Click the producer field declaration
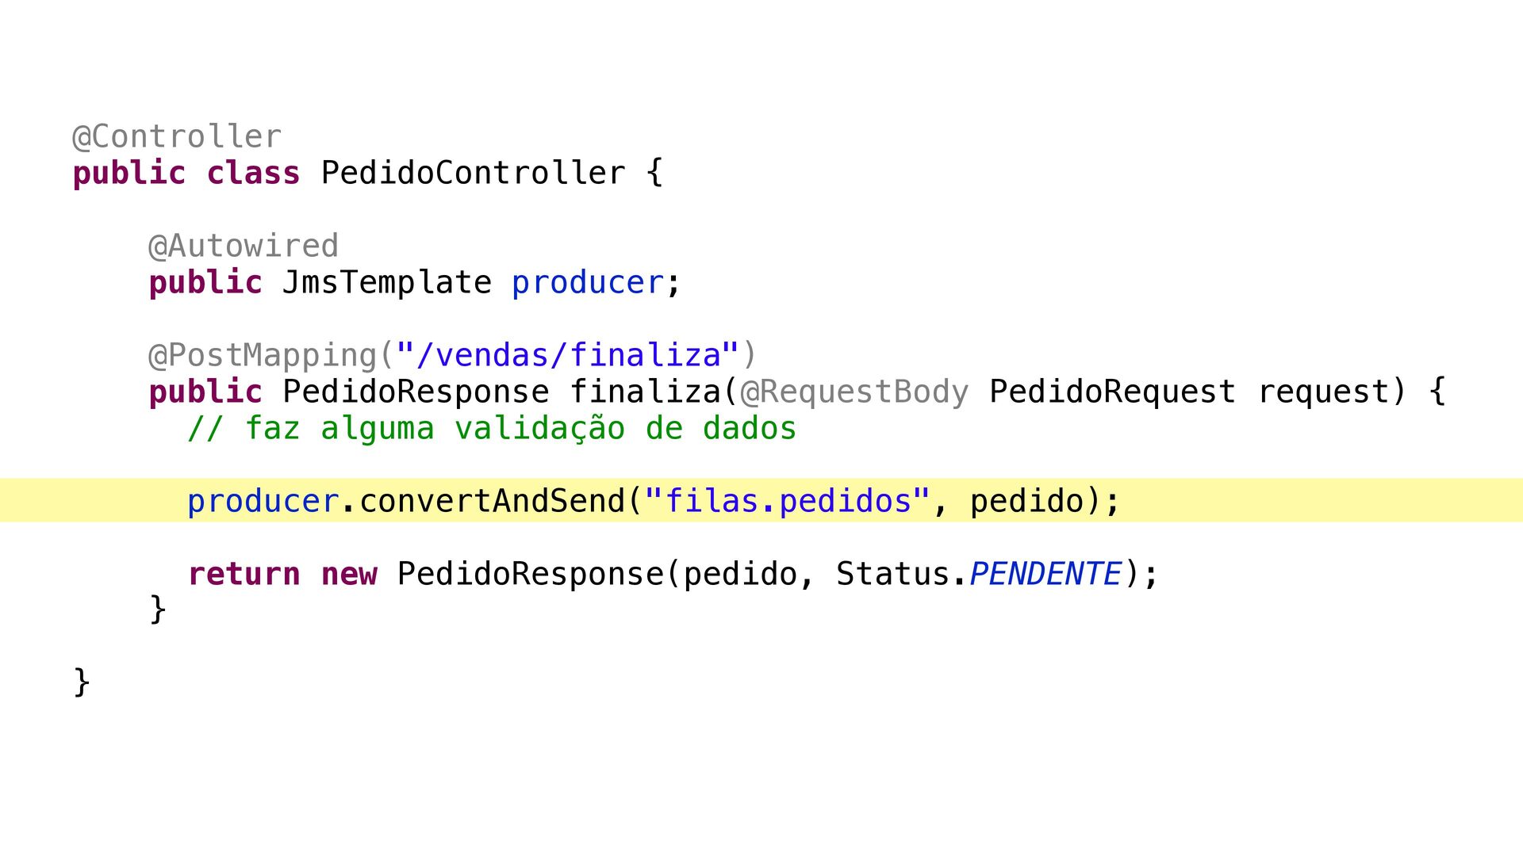 588,282
